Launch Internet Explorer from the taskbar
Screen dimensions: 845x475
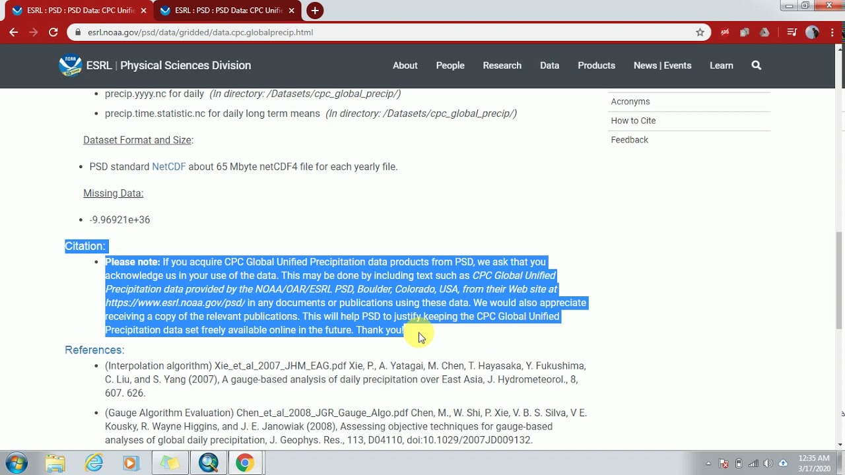[94, 463]
